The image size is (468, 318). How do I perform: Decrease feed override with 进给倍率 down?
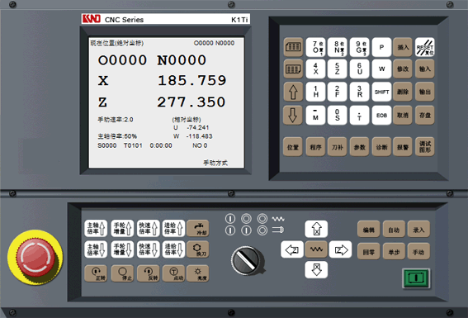coord(173,249)
